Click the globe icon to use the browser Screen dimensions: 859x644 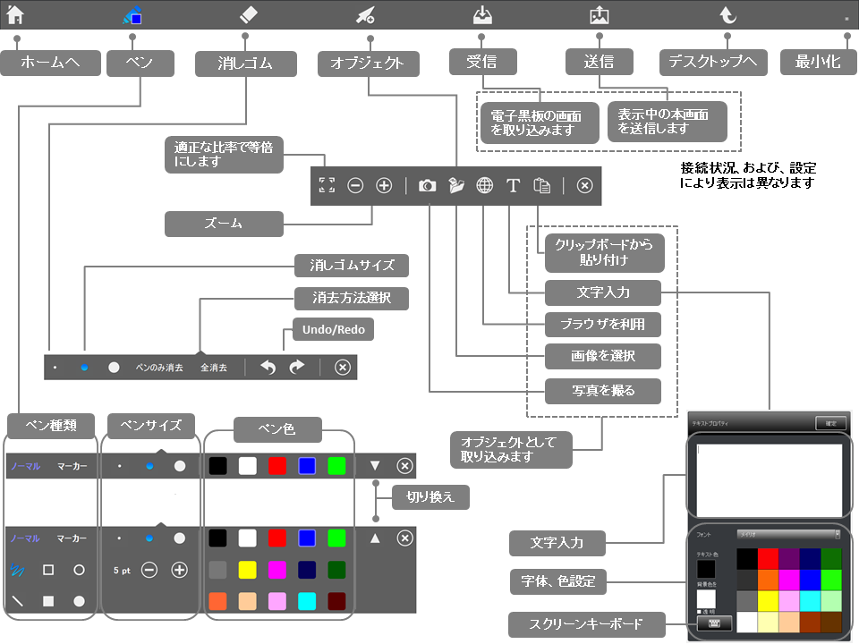pyautogui.click(x=484, y=185)
